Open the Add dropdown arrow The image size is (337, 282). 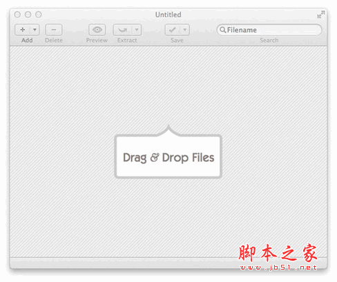[x=35, y=30]
